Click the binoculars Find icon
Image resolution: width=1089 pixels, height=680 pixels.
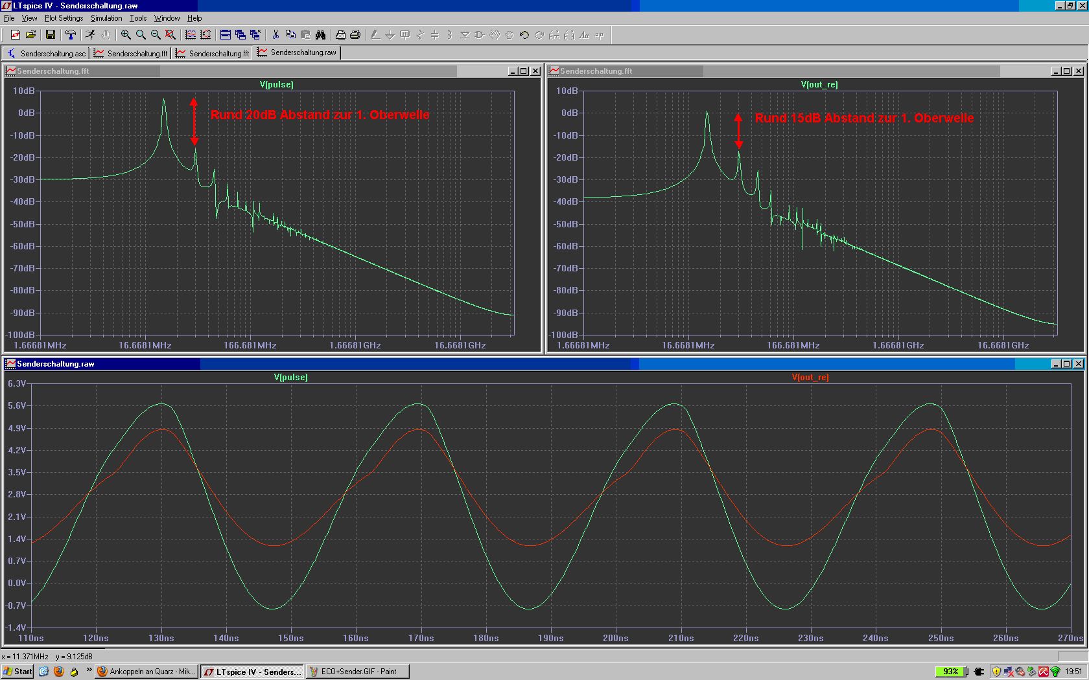(x=320, y=35)
